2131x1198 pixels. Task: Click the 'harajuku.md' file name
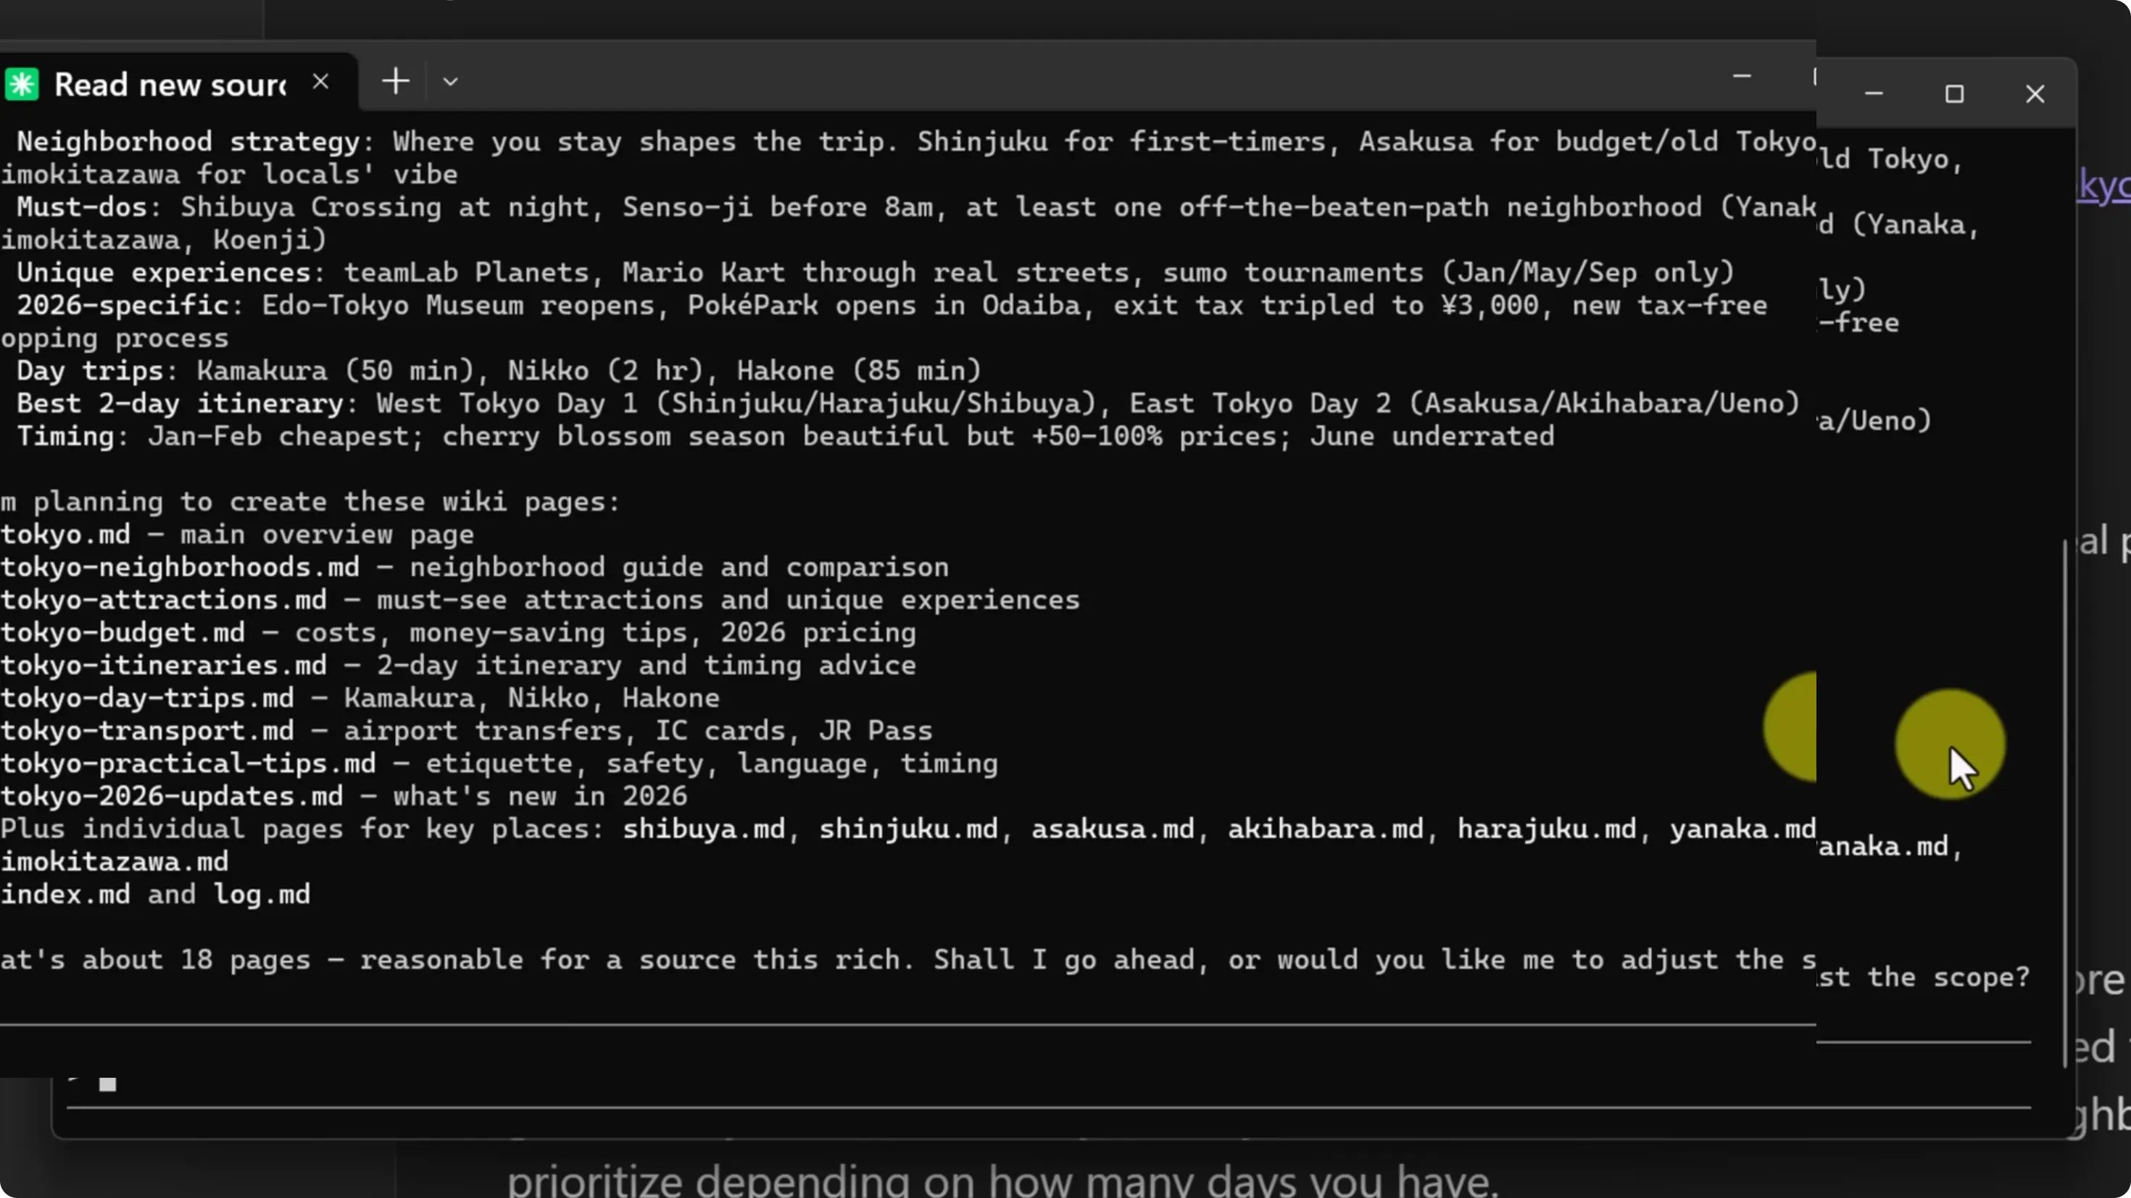point(1546,829)
